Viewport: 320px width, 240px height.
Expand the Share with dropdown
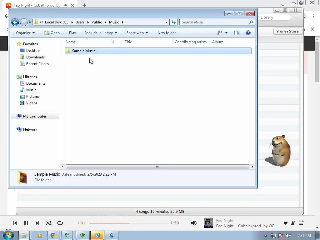[137, 33]
